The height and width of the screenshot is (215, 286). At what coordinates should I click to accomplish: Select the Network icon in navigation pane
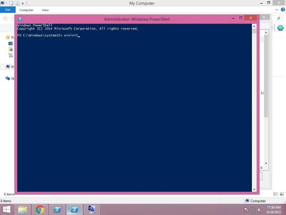8,78
